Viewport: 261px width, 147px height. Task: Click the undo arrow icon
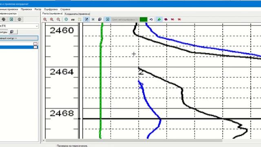pos(151,20)
